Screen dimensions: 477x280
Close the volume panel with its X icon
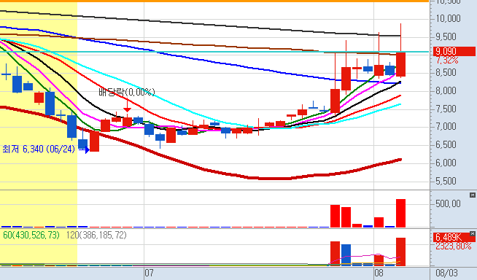(x=472, y=195)
